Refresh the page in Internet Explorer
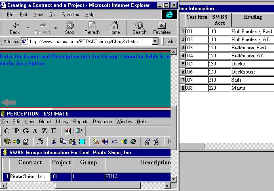 (92, 28)
